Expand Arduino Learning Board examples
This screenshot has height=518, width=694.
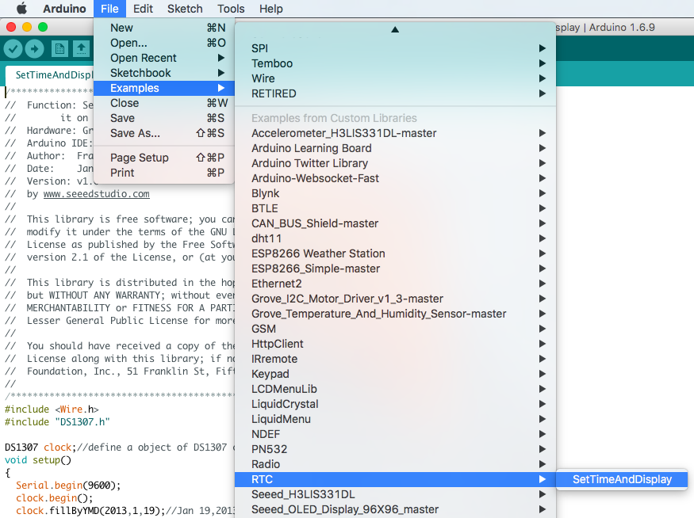click(395, 148)
